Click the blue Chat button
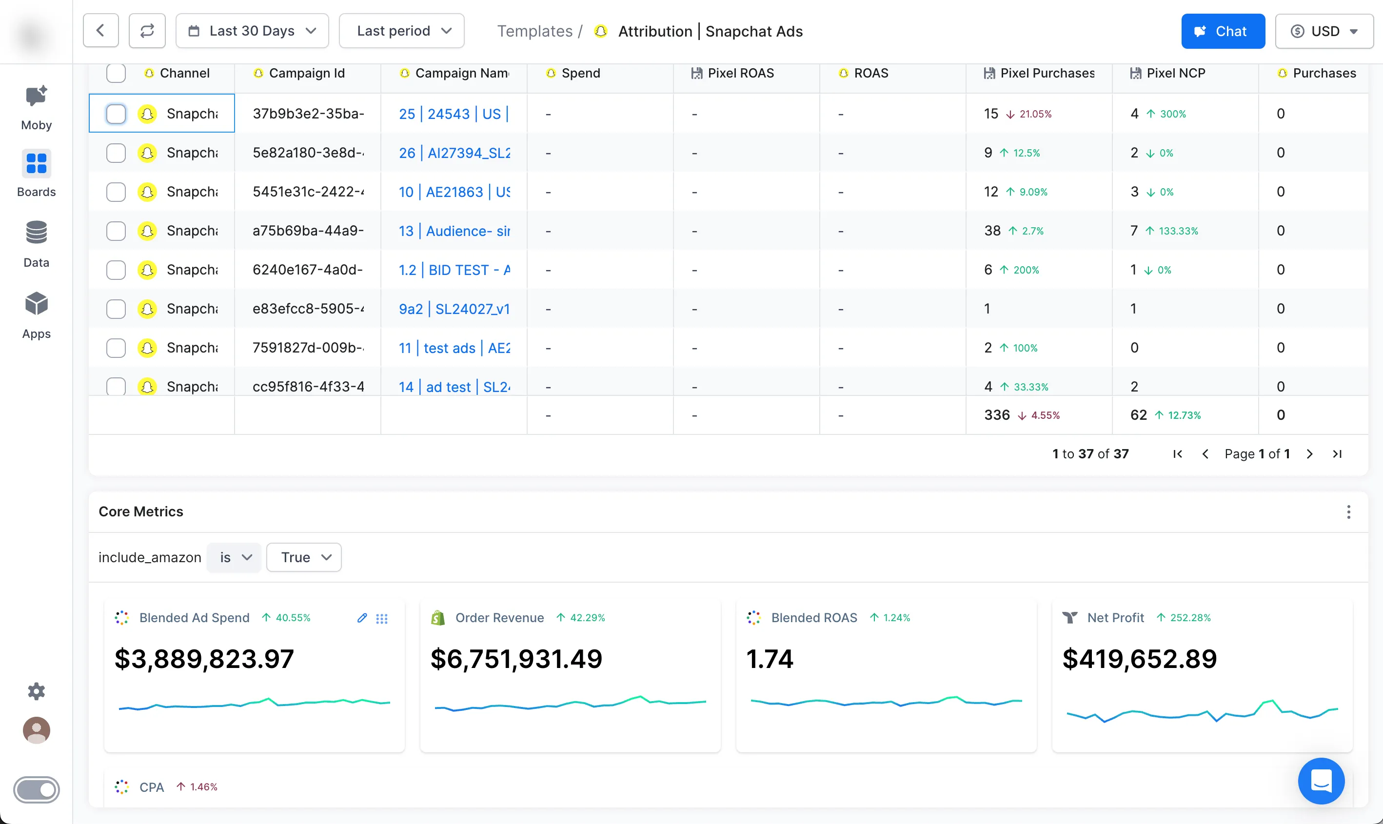This screenshot has width=1383, height=824. [1223, 31]
